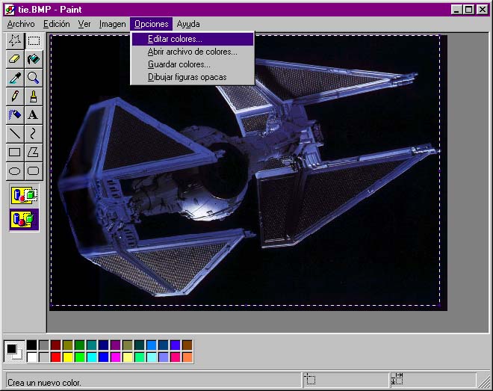This screenshot has height=391, width=493.
Task: Open the Edición menu
Action: click(56, 24)
